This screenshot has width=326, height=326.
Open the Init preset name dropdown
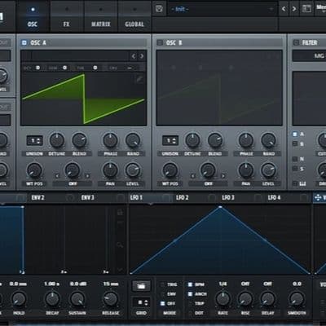pos(222,9)
